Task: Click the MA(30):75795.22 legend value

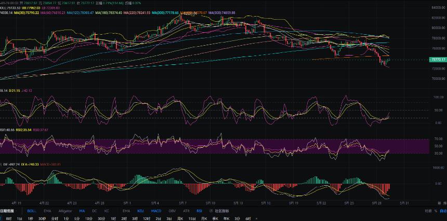Action: click(27, 13)
